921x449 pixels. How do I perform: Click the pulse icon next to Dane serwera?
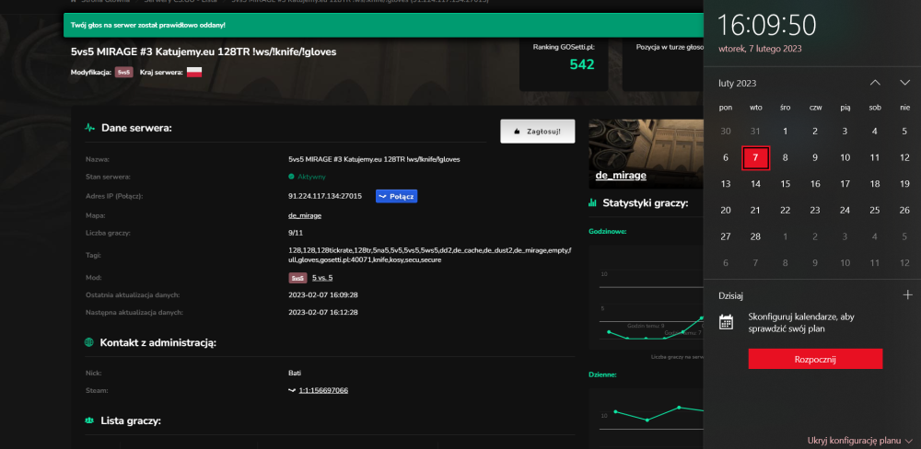(90, 127)
